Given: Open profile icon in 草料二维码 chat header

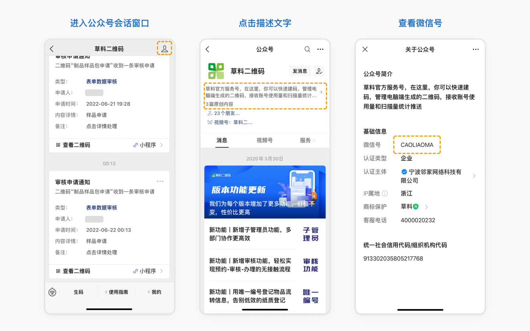Looking at the screenshot, I should coord(165,49).
